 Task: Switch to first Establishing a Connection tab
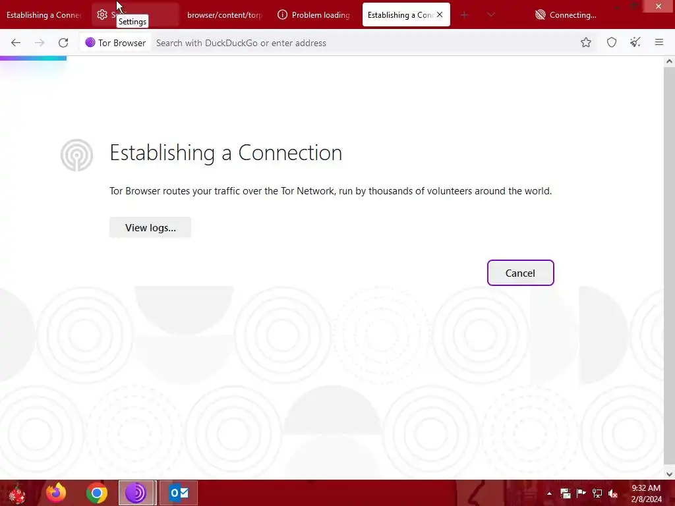coord(44,15)
